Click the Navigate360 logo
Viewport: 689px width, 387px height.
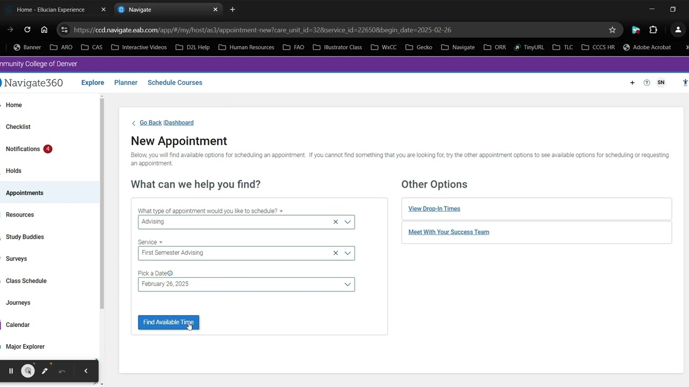coord(32,83)
